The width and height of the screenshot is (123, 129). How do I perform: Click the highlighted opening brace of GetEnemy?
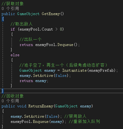pyautogui.click(x=3, y=19)
